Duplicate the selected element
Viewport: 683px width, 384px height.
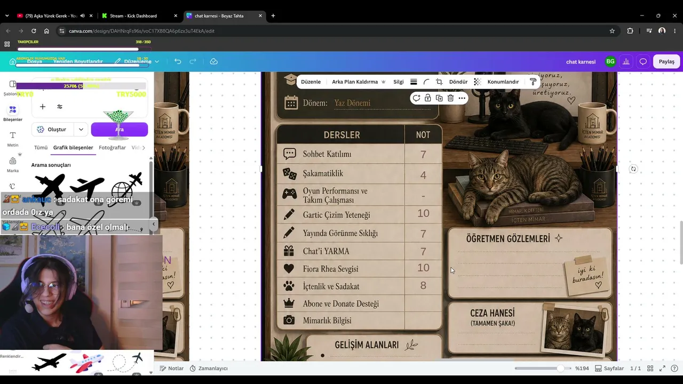coord(439,98)
